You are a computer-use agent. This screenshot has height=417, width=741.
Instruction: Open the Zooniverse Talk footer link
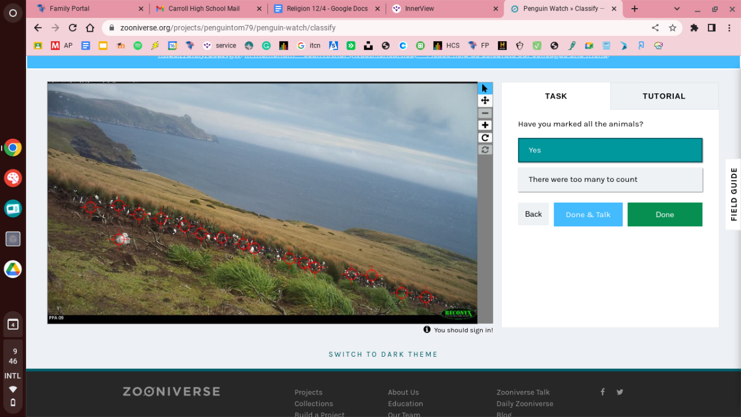(523, 392)
